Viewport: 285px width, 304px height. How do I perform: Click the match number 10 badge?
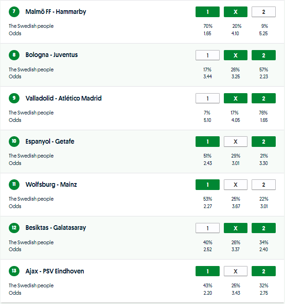(14, 141)
